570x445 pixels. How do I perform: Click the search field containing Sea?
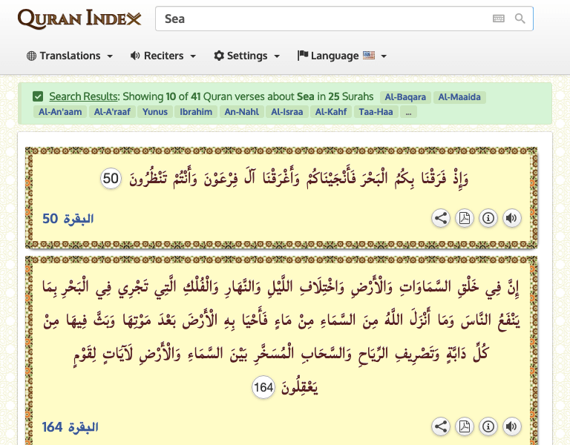344,19
